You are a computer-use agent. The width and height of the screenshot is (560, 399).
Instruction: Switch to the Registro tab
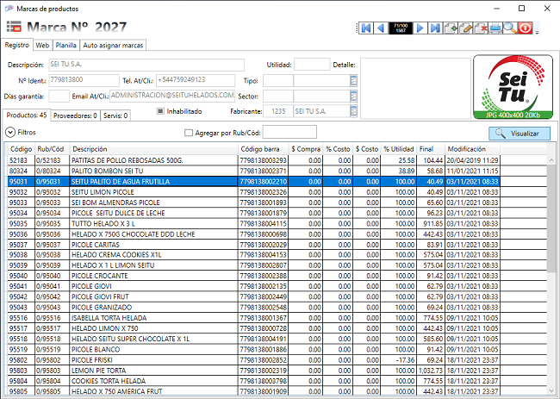click(x=16, y=45)
